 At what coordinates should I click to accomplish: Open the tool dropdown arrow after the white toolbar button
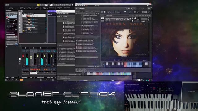pyautogui.click(x=49, y=5)
